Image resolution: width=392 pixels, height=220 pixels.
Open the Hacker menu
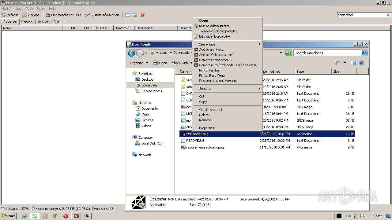[x=6, y=9]
